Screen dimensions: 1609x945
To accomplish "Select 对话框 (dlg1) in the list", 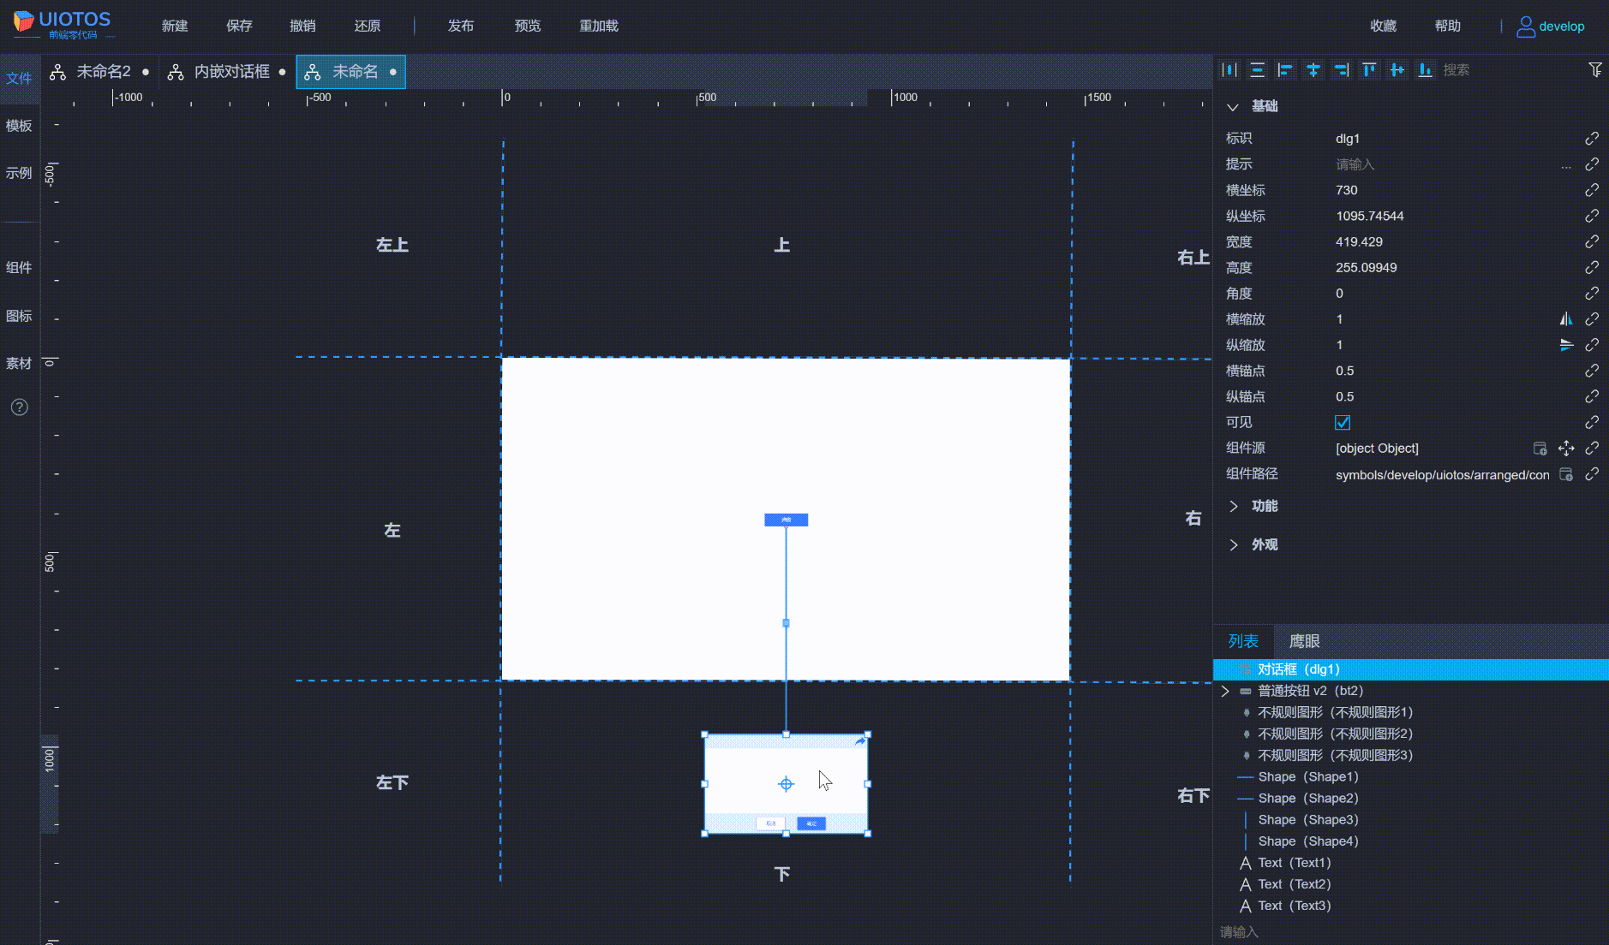I will [1411, 669].
